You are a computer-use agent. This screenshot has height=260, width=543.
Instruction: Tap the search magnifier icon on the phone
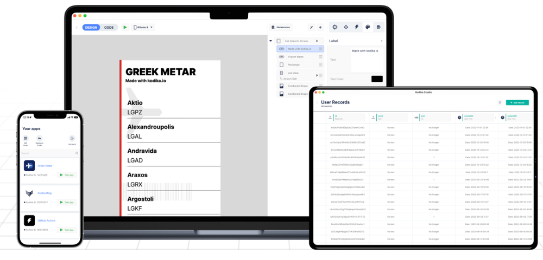click(77, 153)
